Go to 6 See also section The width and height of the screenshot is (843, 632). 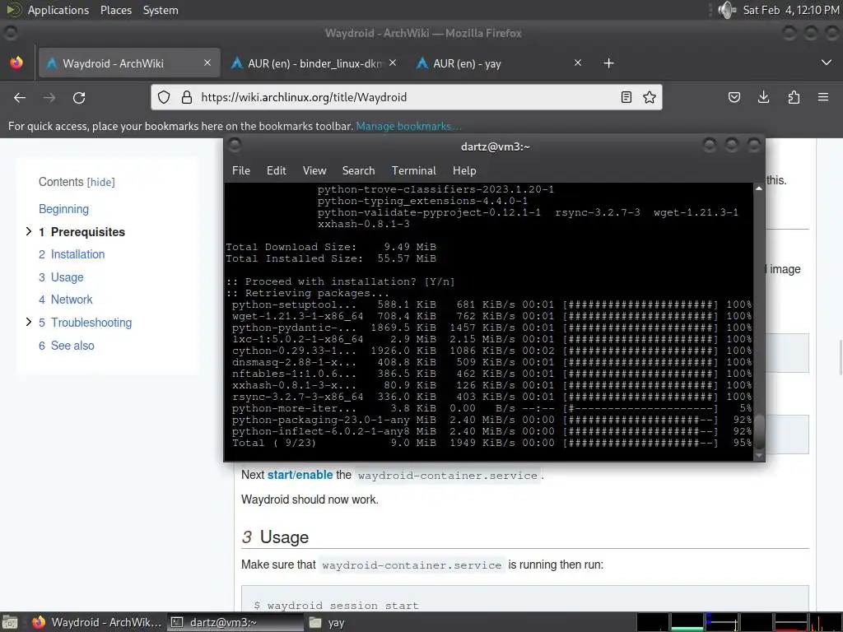[x=66, y=346]
